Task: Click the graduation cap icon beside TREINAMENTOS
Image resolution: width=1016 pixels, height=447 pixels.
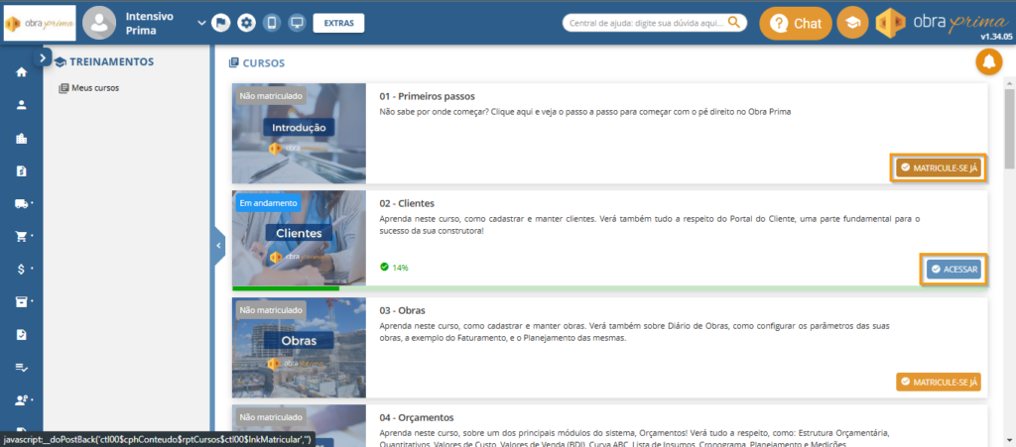Action: click(x=61, y=62)
